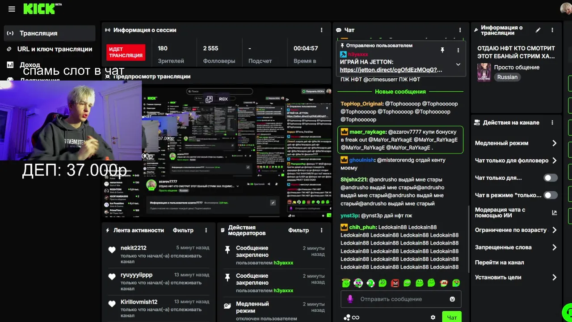Open the moderator actions Фильтр

[299, 230]
